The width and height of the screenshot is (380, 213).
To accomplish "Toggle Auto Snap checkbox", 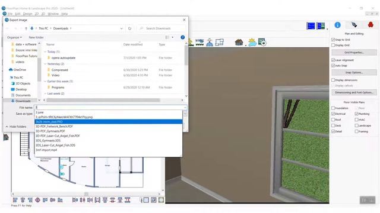I will (333, 66).
